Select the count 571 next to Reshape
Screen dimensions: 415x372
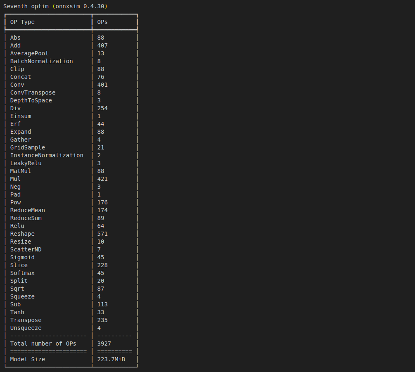coord(102,234)
